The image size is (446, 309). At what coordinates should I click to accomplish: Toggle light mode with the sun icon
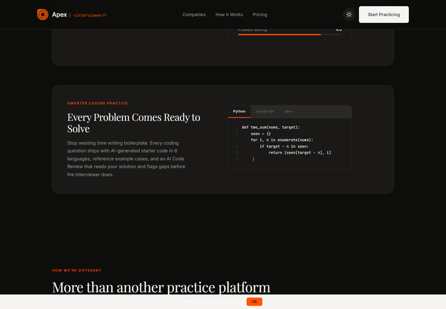point(349,15)
